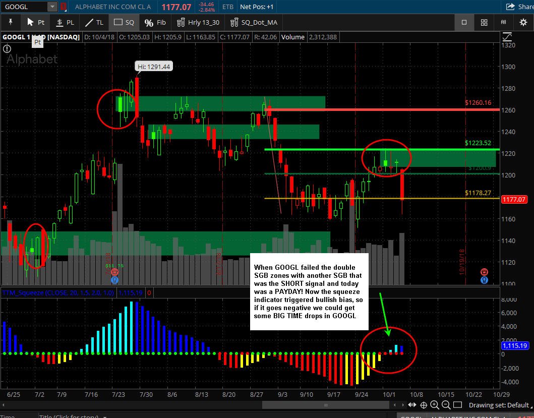The width and height of the screenshot is (534, 418).
Task: Click the 1177.07 last price in header
Action: click(x=176, y=7)
